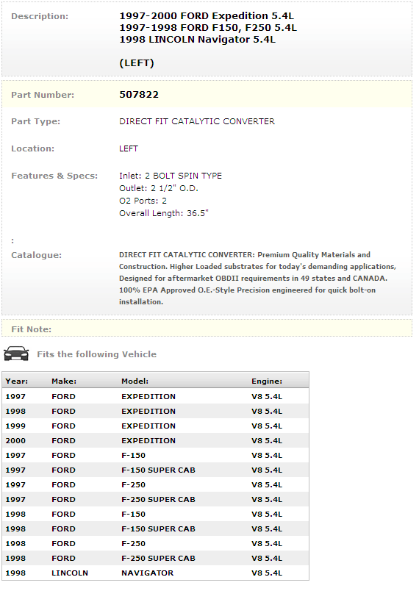Click 'Inlet: 2 BOLT SPIN TYPE' spec
The height and width of the screenshot is (602, 419).
point(170,176)
